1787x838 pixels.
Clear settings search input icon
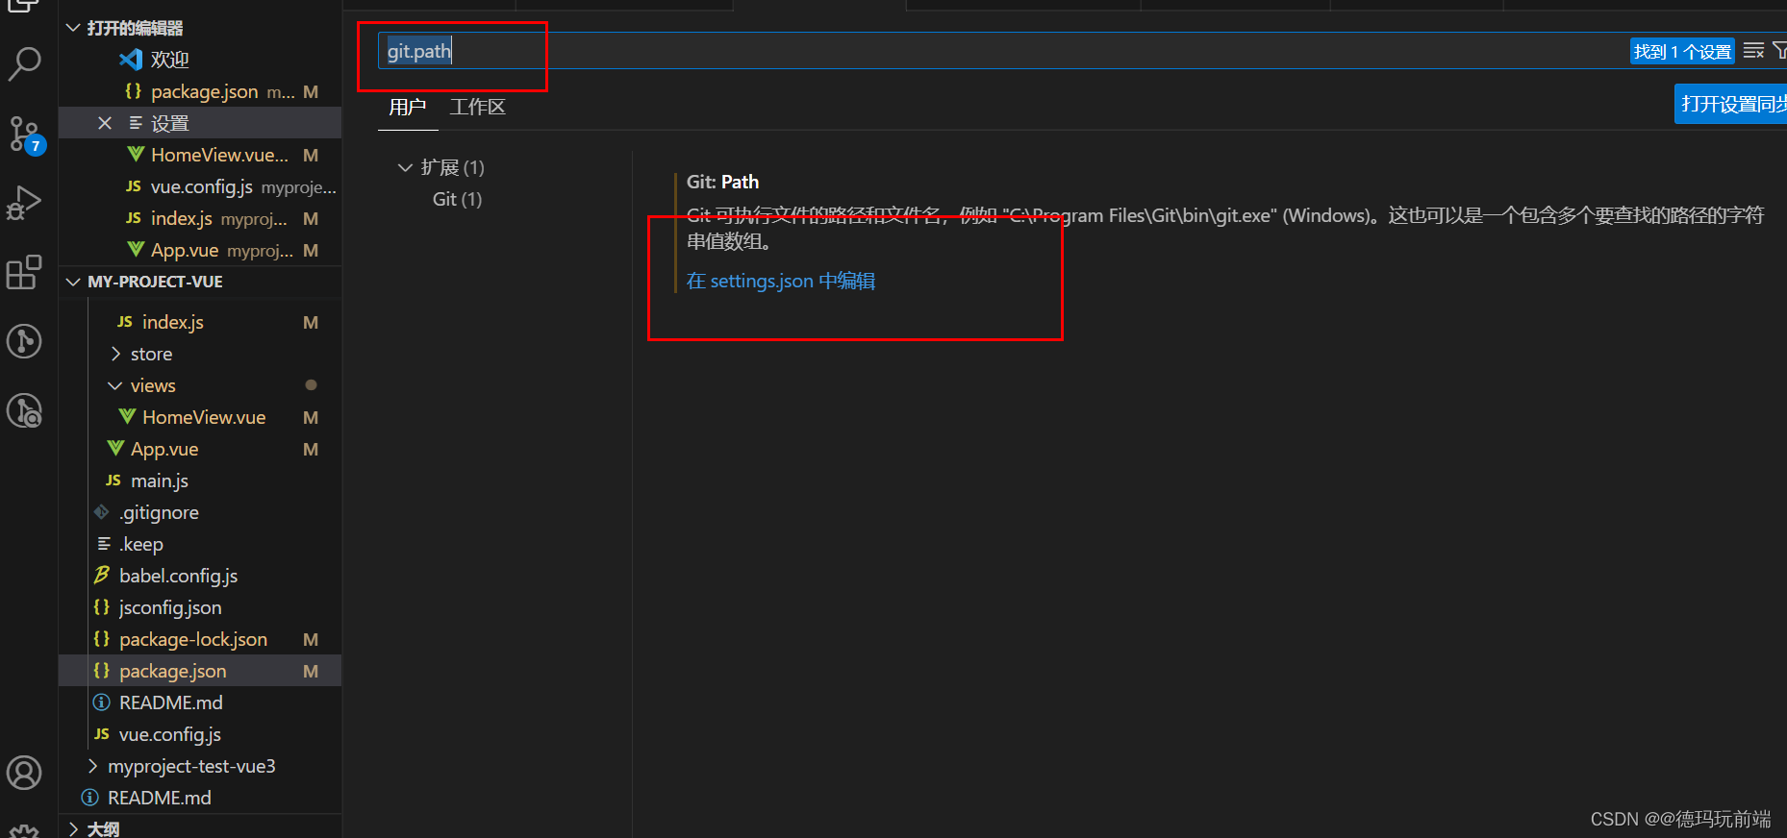click(1753, 51)
